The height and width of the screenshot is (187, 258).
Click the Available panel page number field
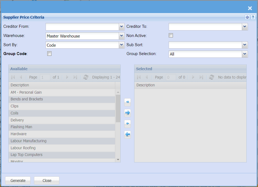coord(45,77)
